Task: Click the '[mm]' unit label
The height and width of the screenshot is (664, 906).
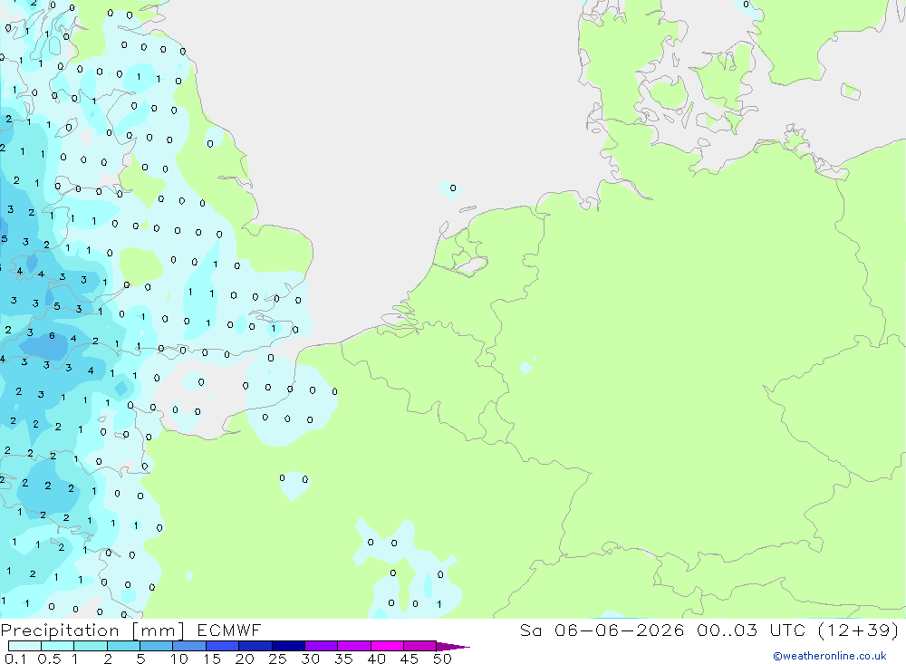Action: 158,630
